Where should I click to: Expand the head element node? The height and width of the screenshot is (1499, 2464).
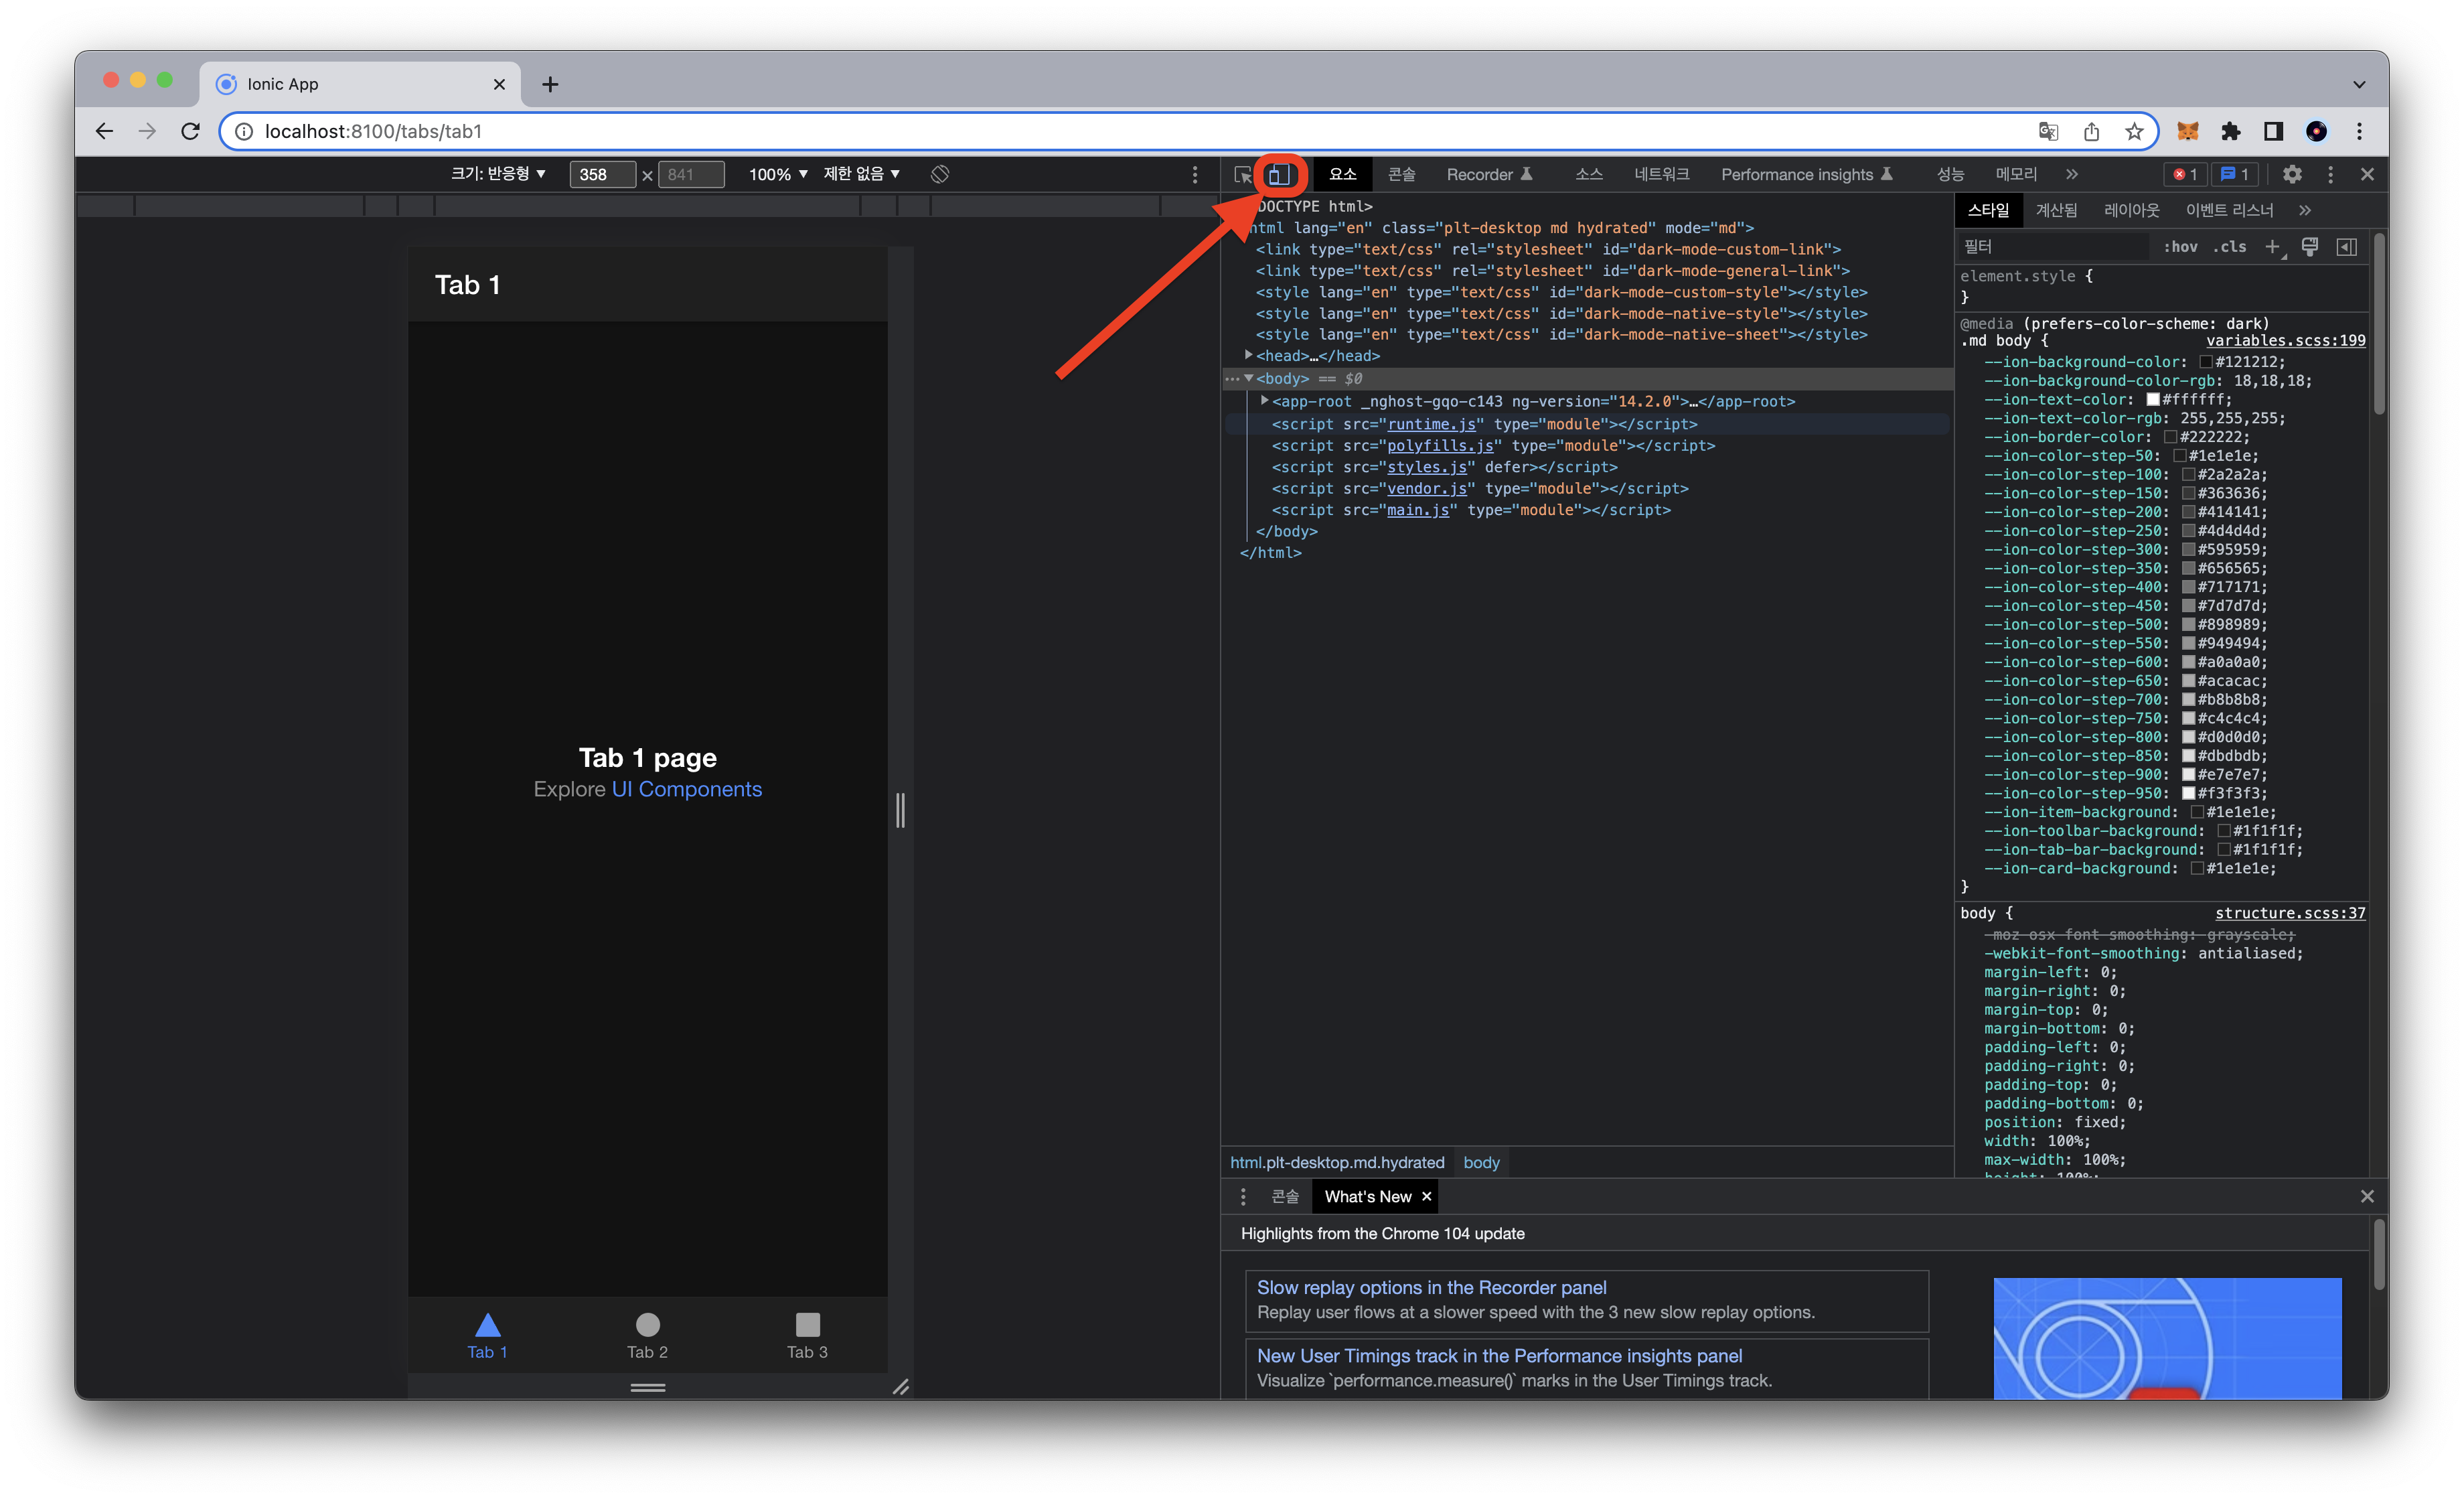coord(1248,355)
